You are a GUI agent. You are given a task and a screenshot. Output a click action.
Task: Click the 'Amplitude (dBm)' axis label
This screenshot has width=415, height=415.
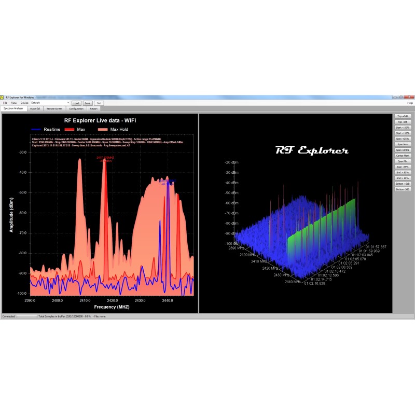click(x=11, y=215)
